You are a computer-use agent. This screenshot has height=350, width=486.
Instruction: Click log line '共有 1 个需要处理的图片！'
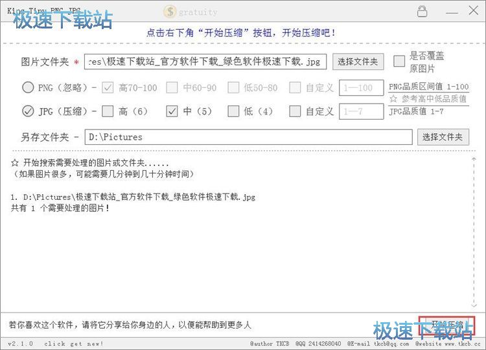pyautogui.click(x=60, y=208)
